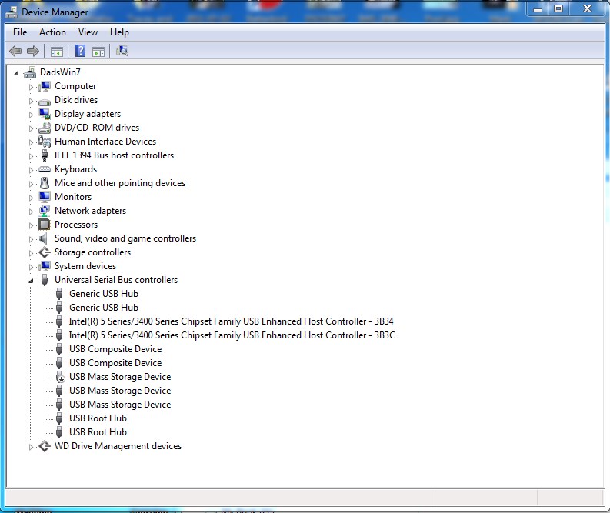Click the Network adapters icon
The height and width of the screenshot is (513, 610).
pos(45,211)
